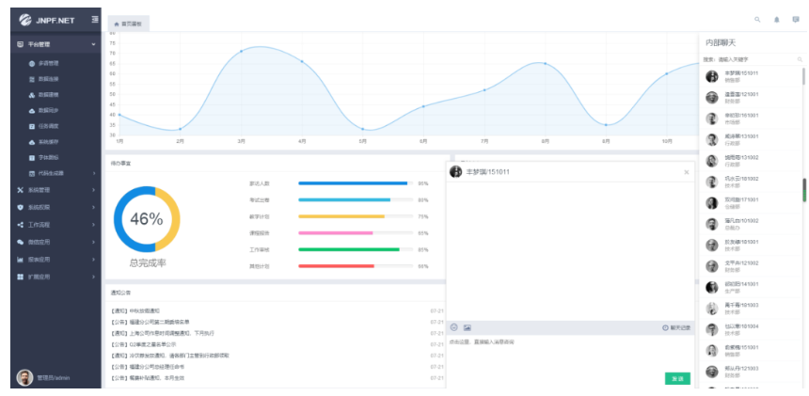Close the 李梦瑶 chat window
Screen dimensions: 809x396
click(x=686, y=172)
